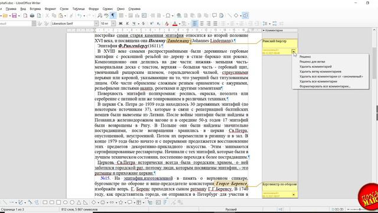Click word count 812 слов status field
The height and width of the screenshot is (213, 378).
[x=80, y=209]
